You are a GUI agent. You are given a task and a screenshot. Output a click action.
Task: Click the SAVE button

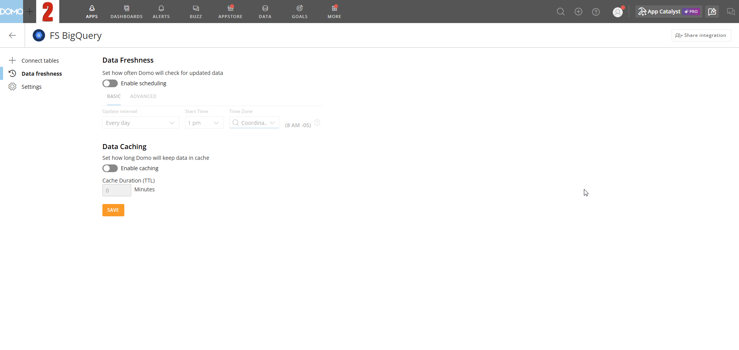coord(113,210)
